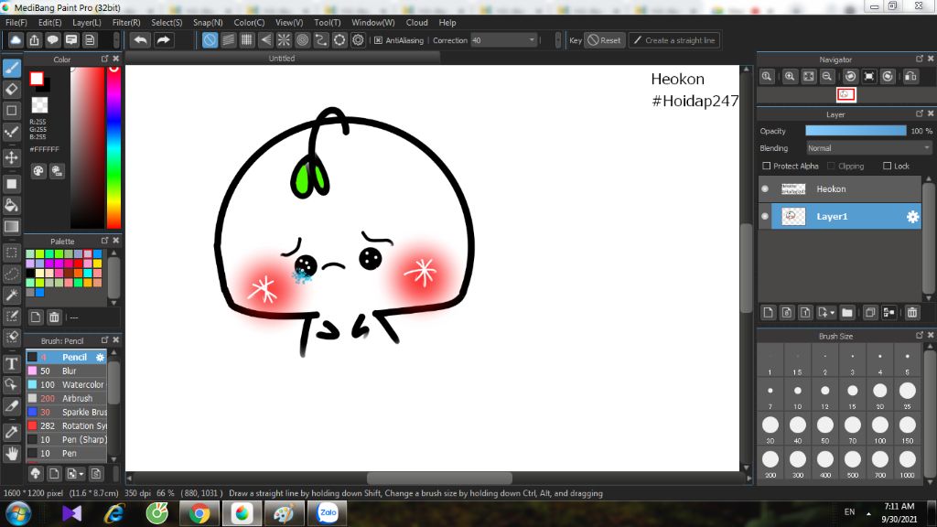937x527 pixels.
Task: Open Layer1 settings gear
Action: click(912, 217)
